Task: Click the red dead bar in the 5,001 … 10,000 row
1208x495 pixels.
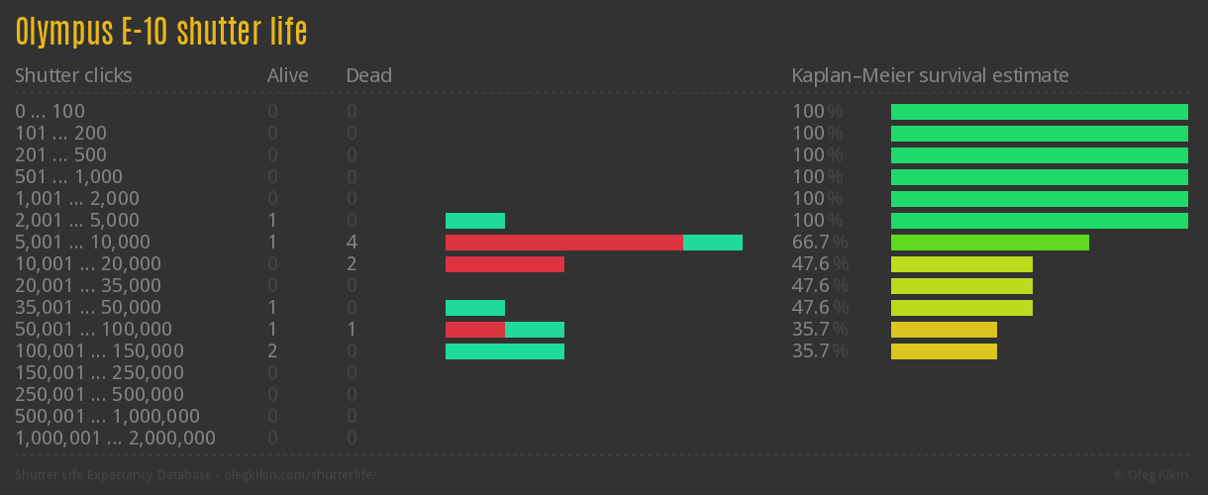Action: click(x=563, y=243)
